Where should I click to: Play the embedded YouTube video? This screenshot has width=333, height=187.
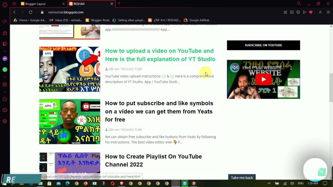pyautogui.click(x=263, y=79)
